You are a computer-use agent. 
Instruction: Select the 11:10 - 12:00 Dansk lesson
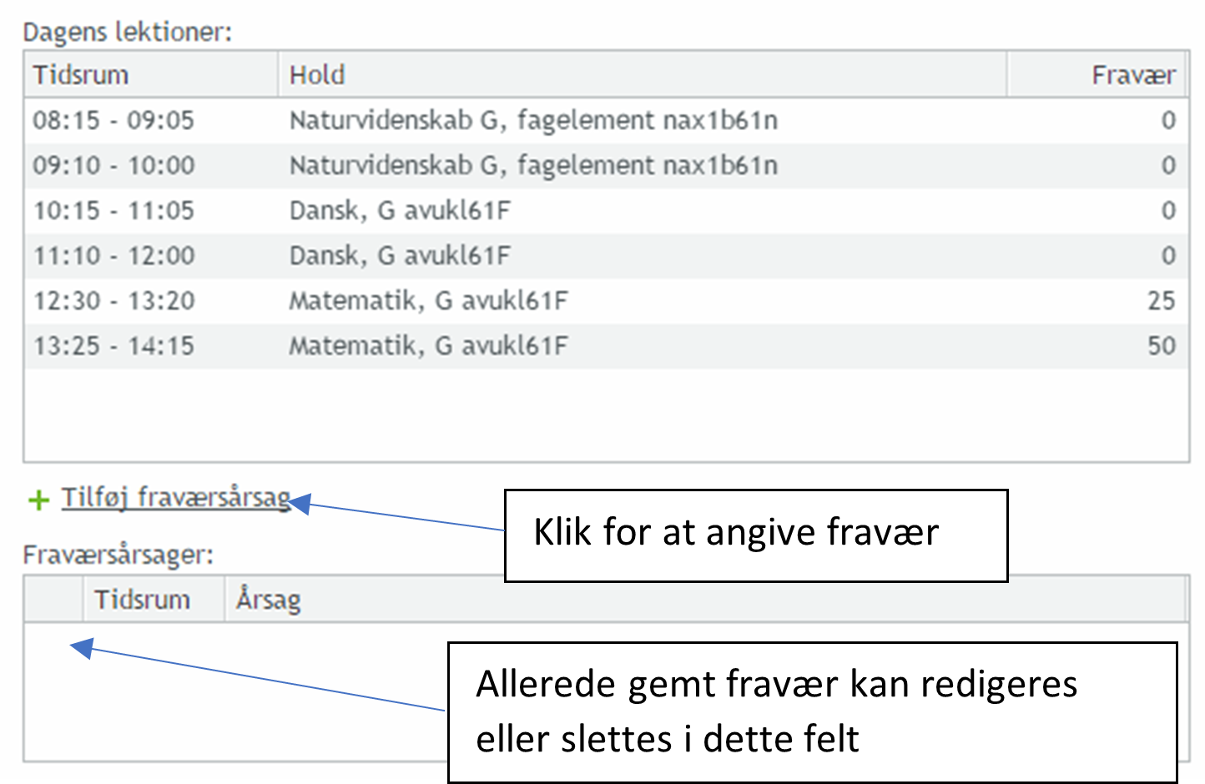400,256
